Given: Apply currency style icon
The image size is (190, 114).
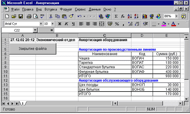Looking at the screenshot, I should [110, 24].
